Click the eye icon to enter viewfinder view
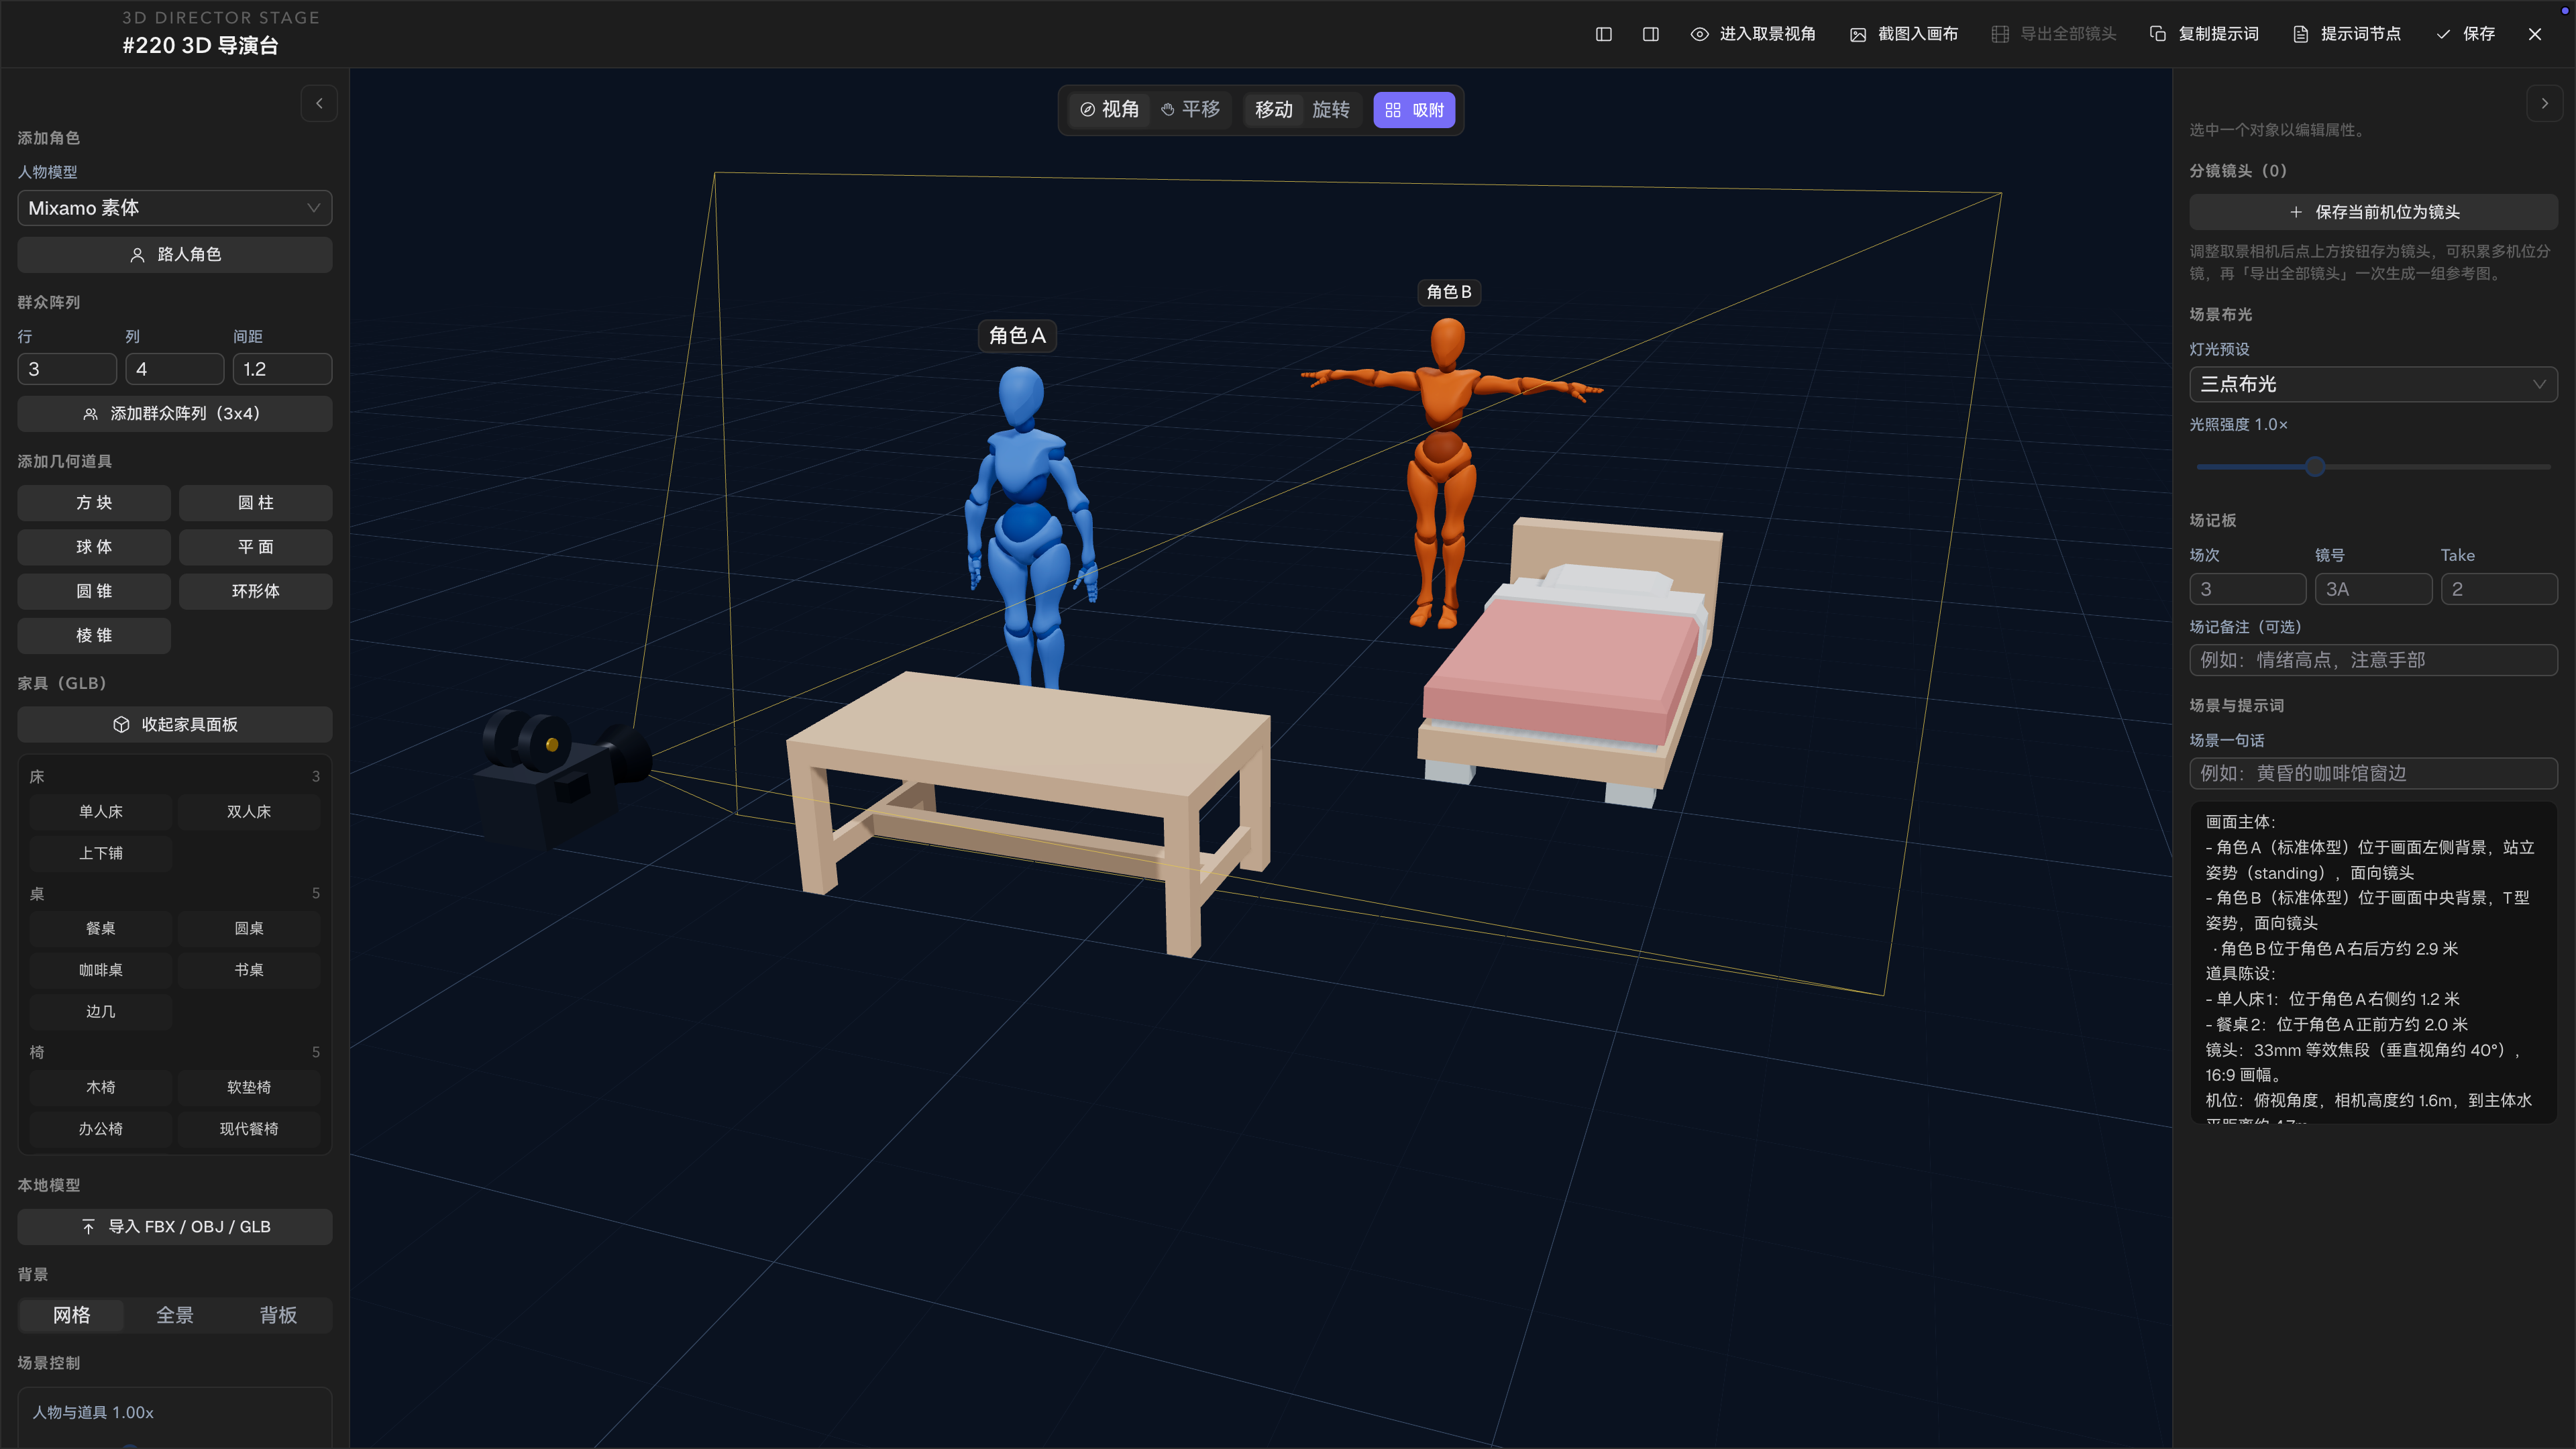Screen dimensions: 2576x1449 point(1699,34)
